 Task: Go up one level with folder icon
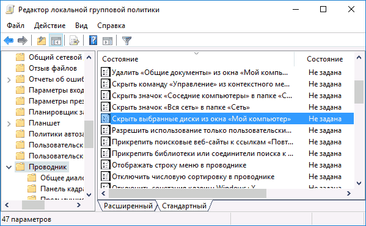tap(42, 40)
